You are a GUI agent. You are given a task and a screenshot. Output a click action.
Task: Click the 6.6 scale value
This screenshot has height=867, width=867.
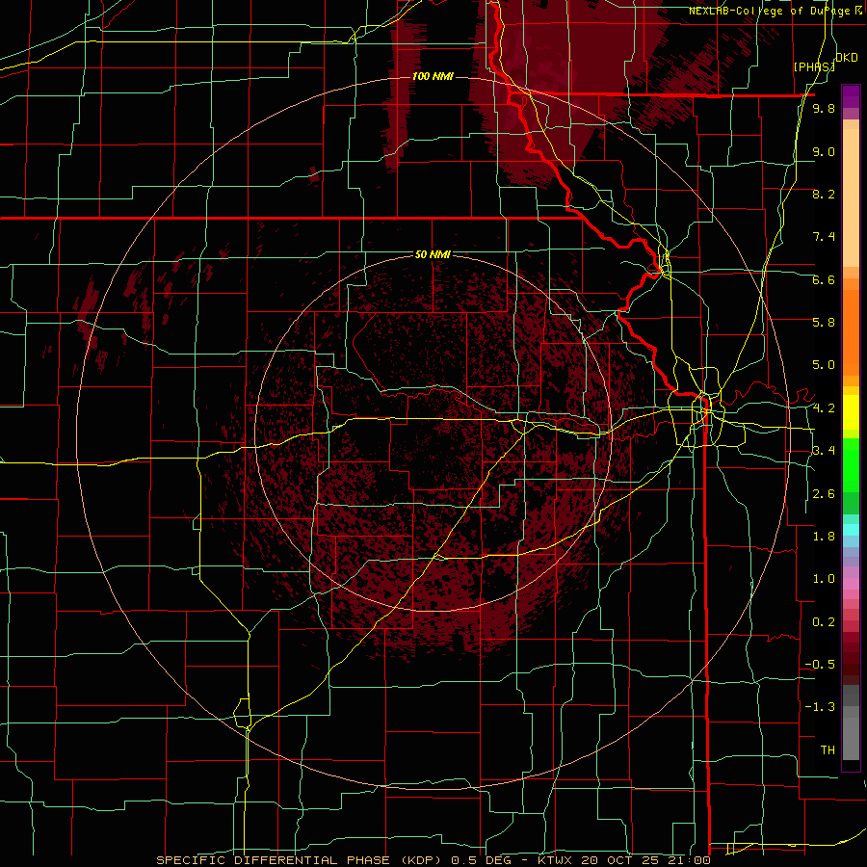824,279
